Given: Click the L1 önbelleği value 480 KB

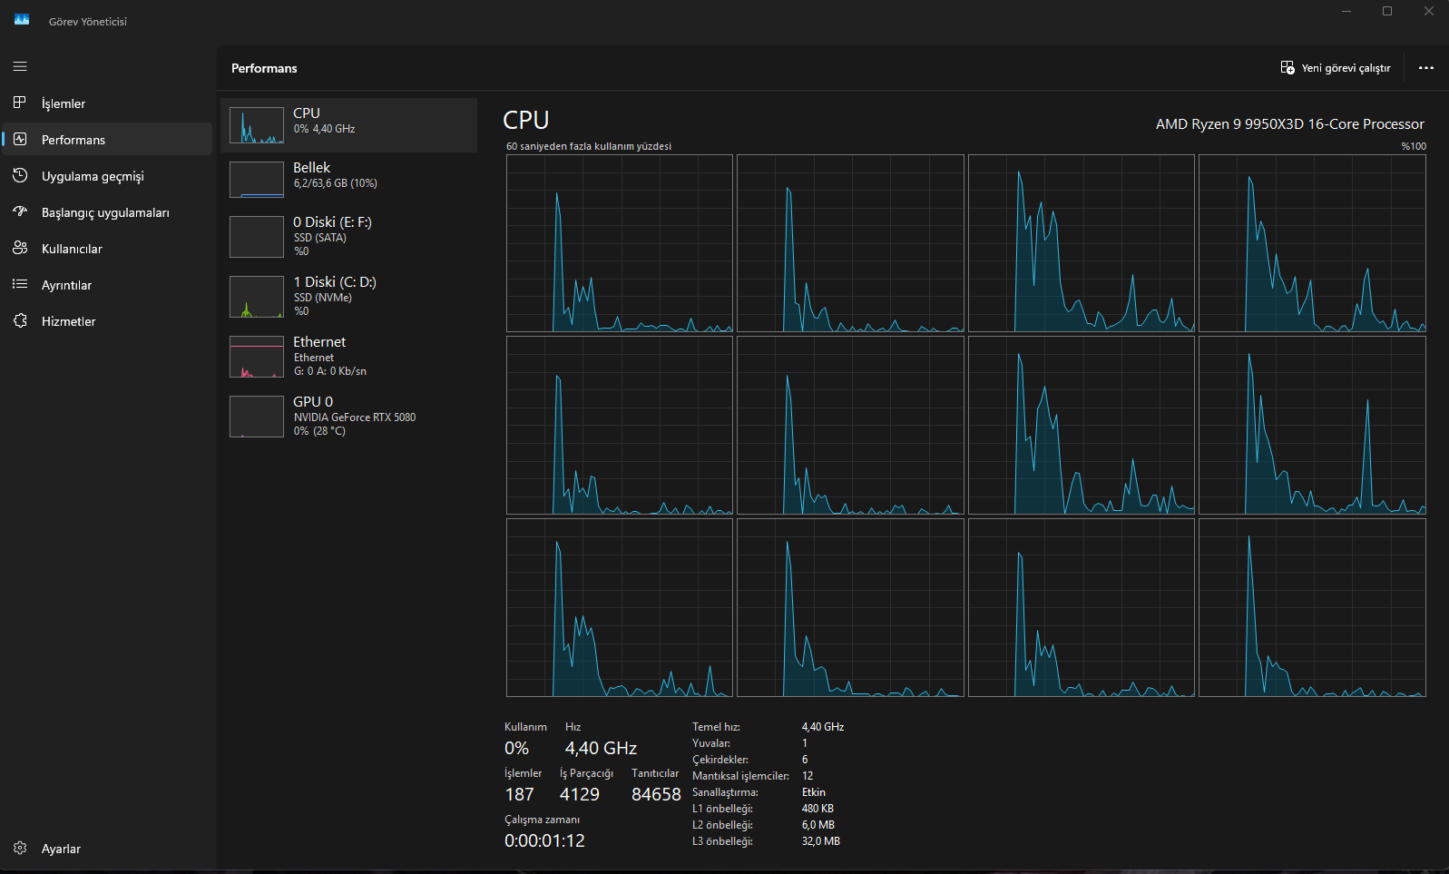Looking at the screenshot, I should pyautogui.click(x=818, y=809).
